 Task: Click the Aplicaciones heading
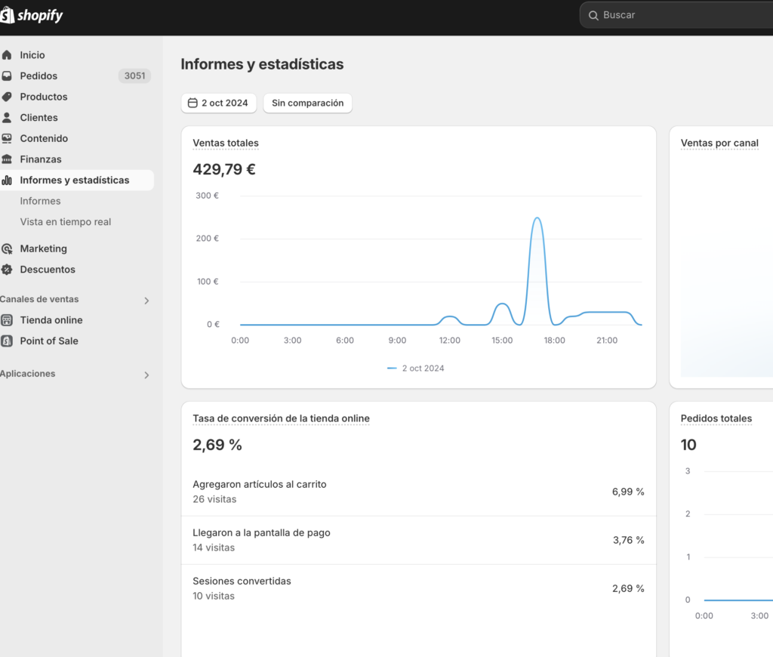click(28, 374)
